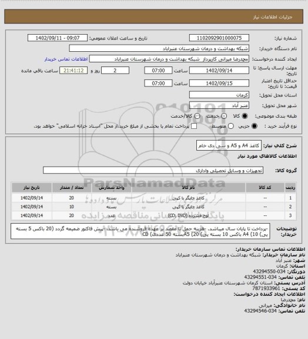
Task: Click the remaining time 21:41:12 field
Action: point(73,71)
